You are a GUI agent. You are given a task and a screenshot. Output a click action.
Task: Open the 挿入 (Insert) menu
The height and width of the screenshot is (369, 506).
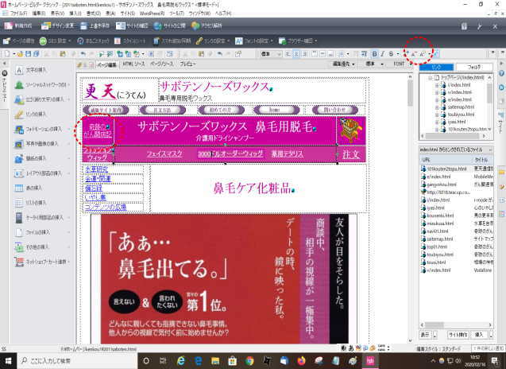tap(75, 14)
